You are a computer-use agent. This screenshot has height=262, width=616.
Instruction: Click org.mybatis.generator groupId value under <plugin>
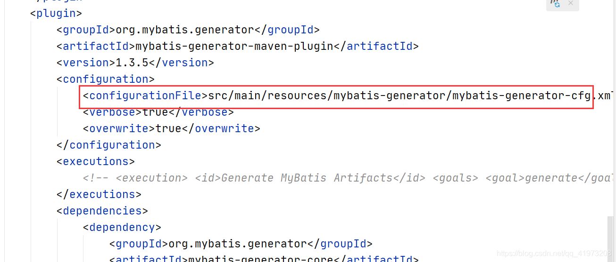(x=185, y=30)
